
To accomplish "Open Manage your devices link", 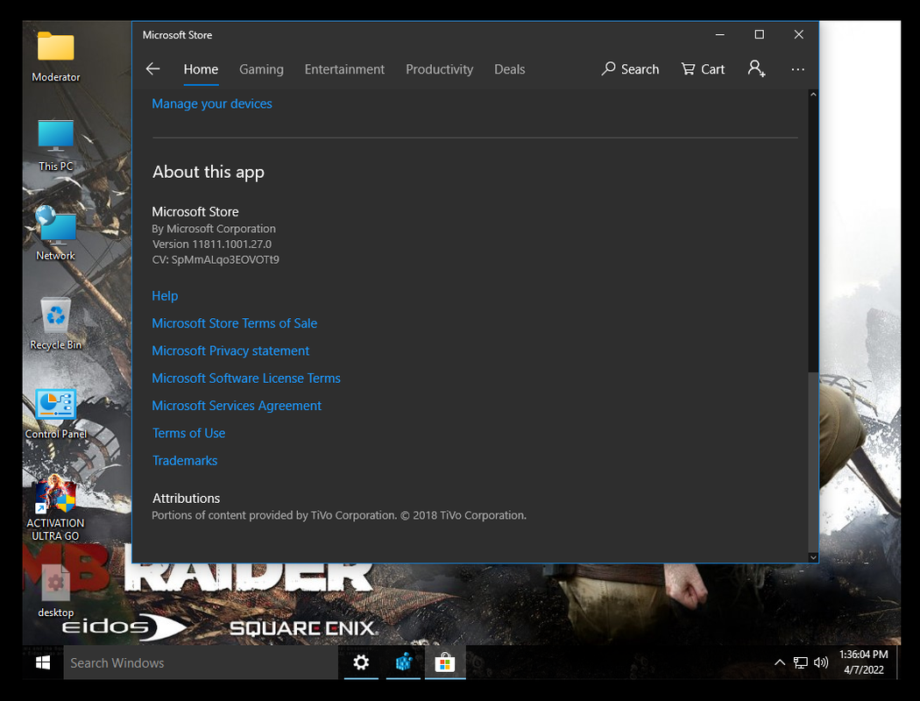I will 212,103.
